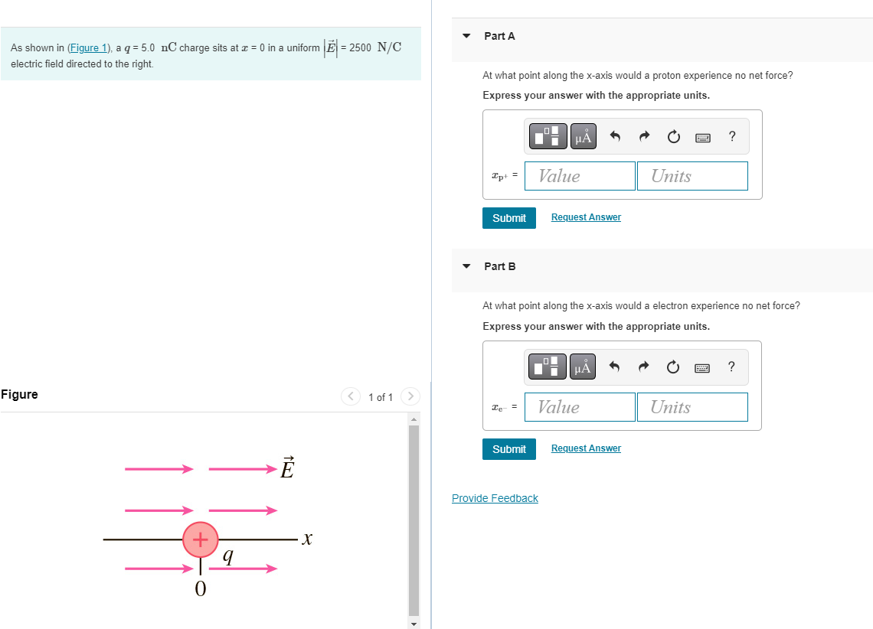
Task: Open the equation template editor in Part A
Action: [x=547, y=135]
